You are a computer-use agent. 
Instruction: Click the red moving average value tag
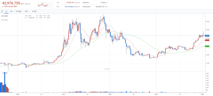coord(207,40)
